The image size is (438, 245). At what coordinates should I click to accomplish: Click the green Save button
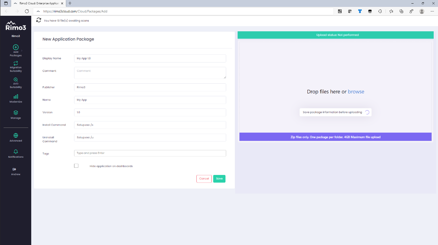pos(219,179)
